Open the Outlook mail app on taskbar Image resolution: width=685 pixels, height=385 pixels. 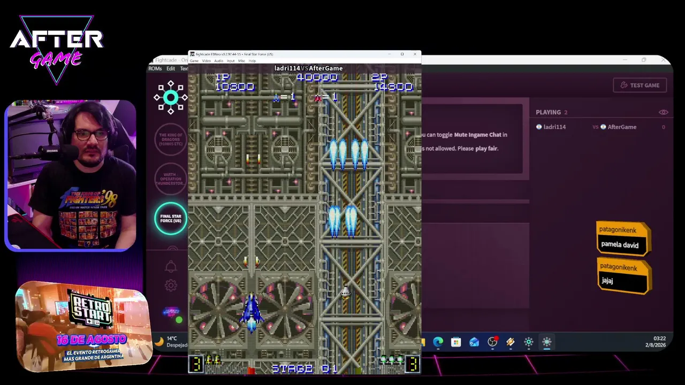474,342
